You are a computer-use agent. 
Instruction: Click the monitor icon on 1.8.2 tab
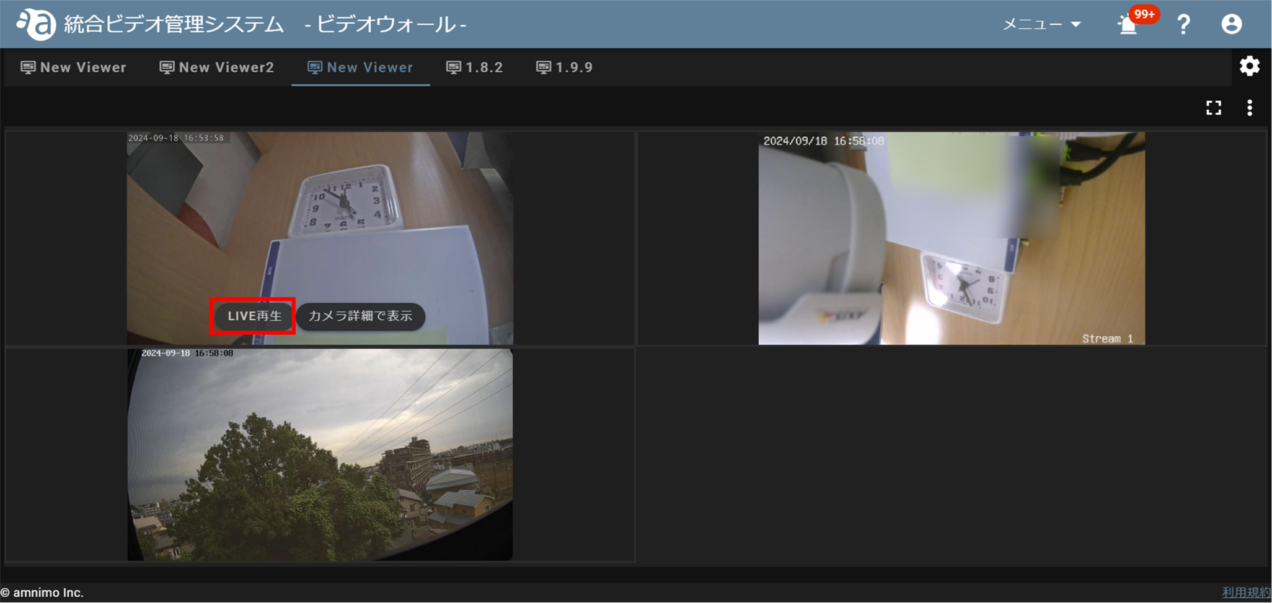coord(454,67)
